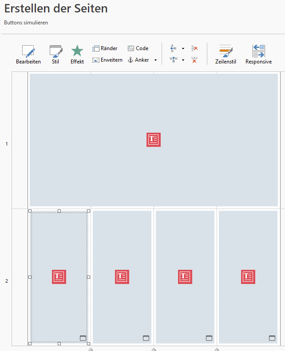Screen dimensions: 285x351
Task: Click the Ränder button
Action: pos(105,48)
